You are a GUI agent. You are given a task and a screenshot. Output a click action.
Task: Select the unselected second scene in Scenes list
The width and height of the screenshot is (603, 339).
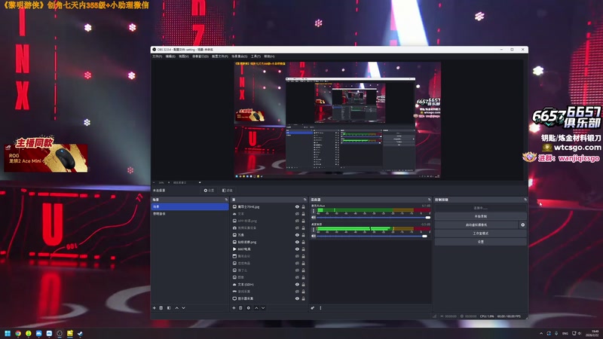(191, 214)
